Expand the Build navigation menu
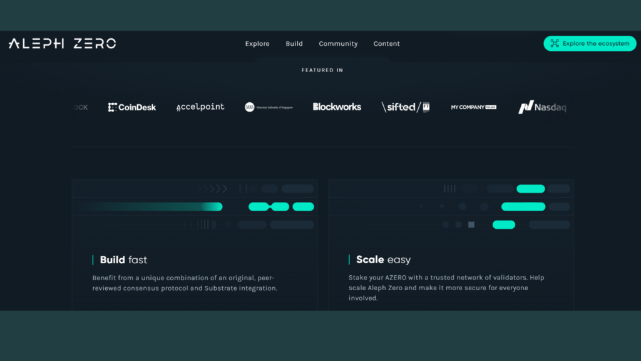 (294, 44)
